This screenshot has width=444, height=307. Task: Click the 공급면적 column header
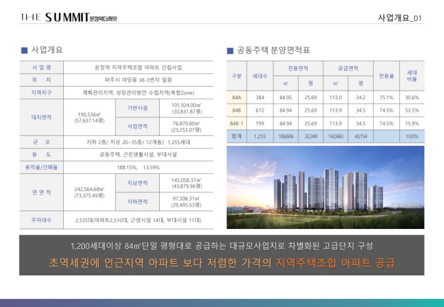[x=348, y=68]
